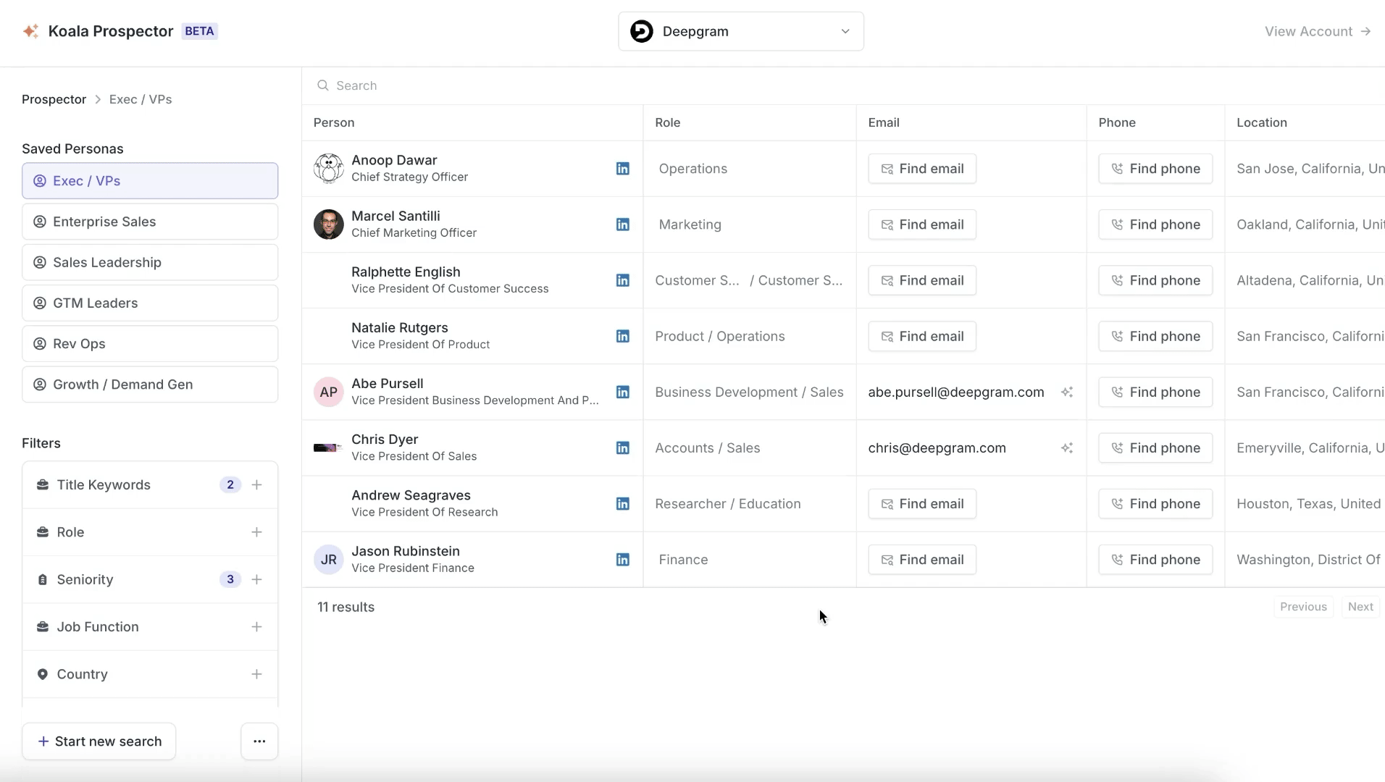Go to Previous results page

click(1303, 607)
